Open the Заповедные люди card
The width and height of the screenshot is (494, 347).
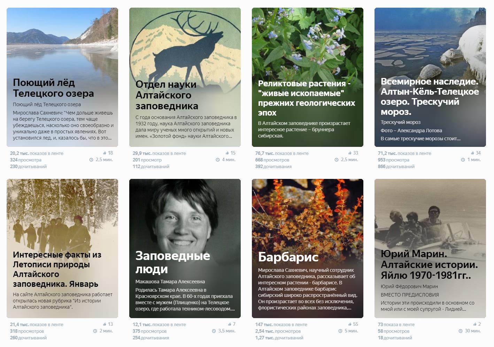click(185, 249)
